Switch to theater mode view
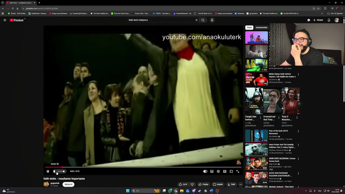345x194 pixels. (x=225, y=171)
